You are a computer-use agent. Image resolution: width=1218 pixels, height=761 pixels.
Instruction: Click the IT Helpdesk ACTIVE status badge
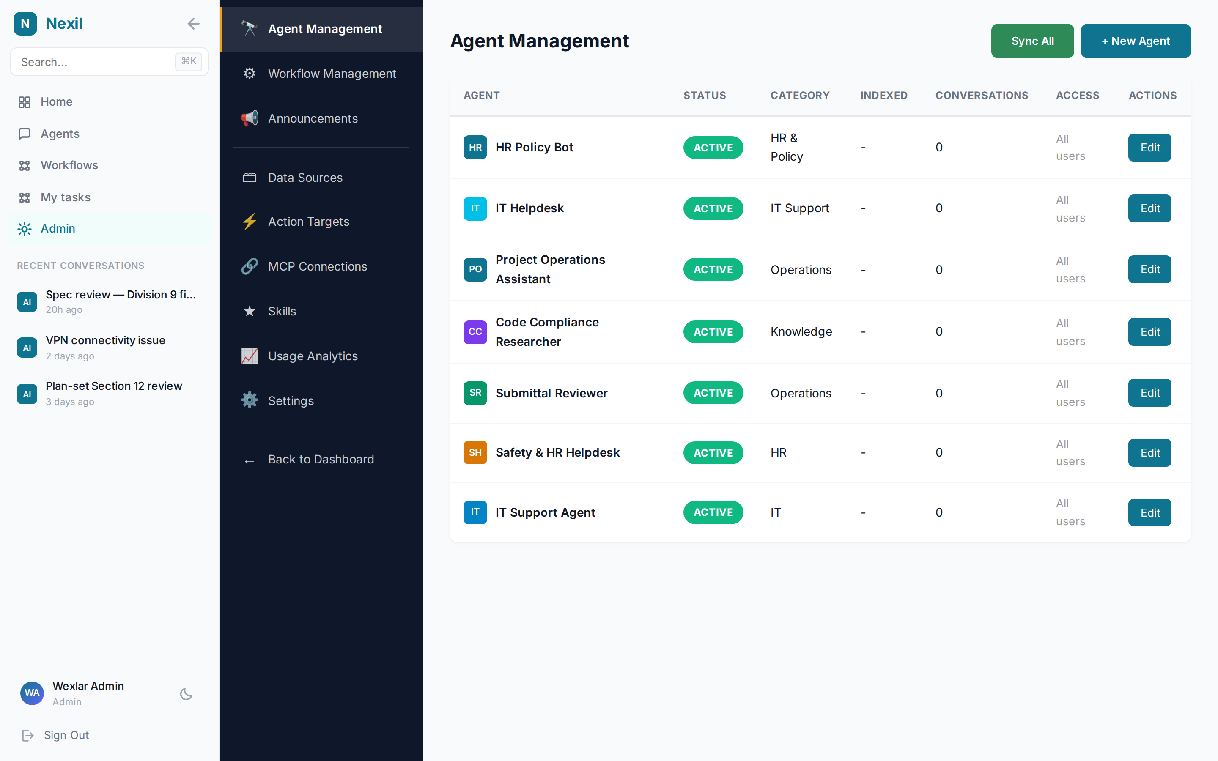713,208
